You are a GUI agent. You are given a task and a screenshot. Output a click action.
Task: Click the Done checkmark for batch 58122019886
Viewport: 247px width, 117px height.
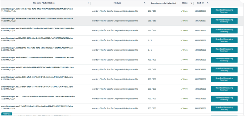(x=182, y=99)
